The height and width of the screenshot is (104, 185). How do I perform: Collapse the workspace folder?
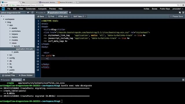point(4,19)
